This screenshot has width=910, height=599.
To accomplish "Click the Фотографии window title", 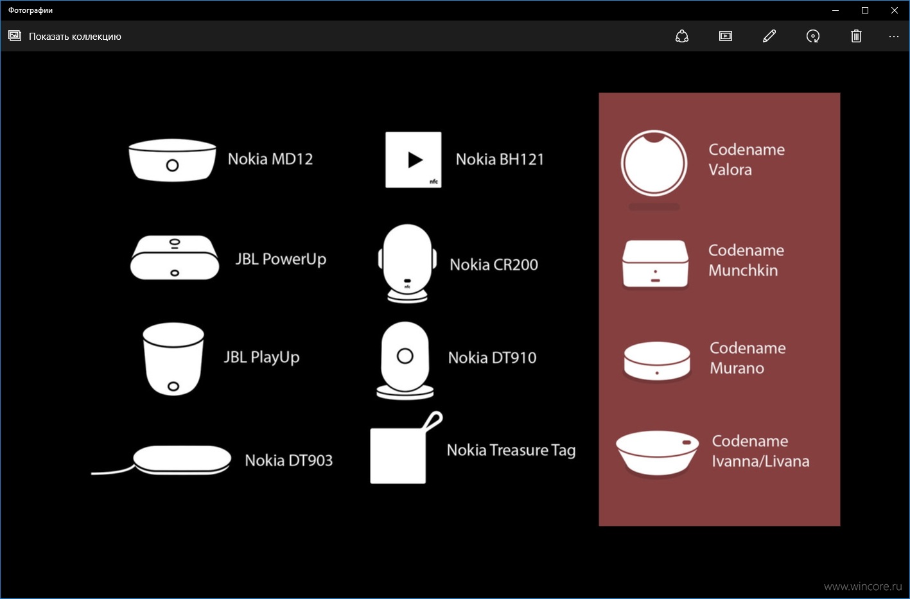I will 30,10.
